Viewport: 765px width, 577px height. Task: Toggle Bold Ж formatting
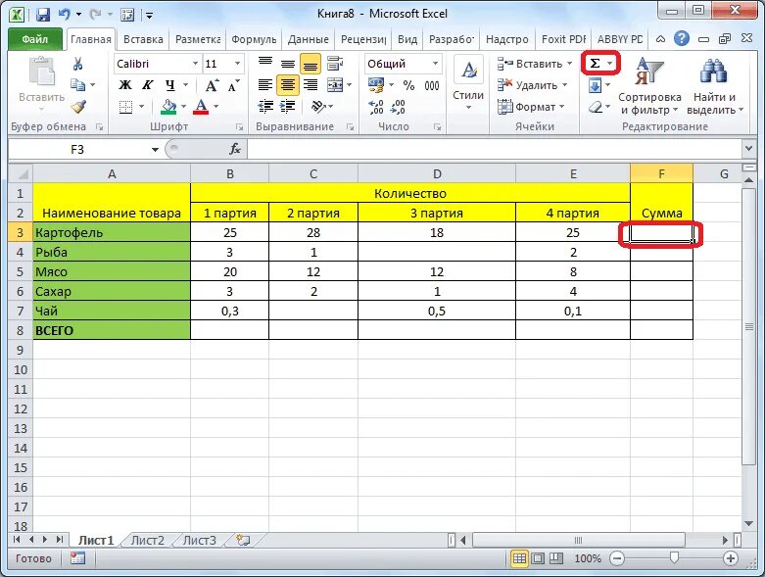pos(125,85)
